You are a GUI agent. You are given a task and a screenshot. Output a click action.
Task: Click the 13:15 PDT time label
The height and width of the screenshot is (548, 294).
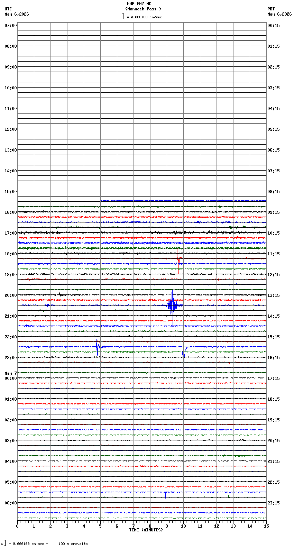274,295
